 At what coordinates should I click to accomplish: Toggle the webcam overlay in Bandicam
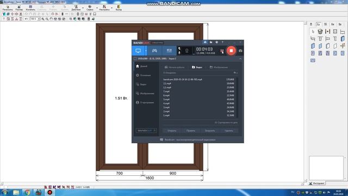(187, 51)
